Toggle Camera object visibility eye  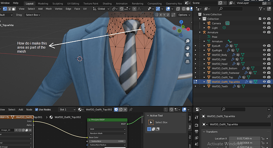click(264, 23)
